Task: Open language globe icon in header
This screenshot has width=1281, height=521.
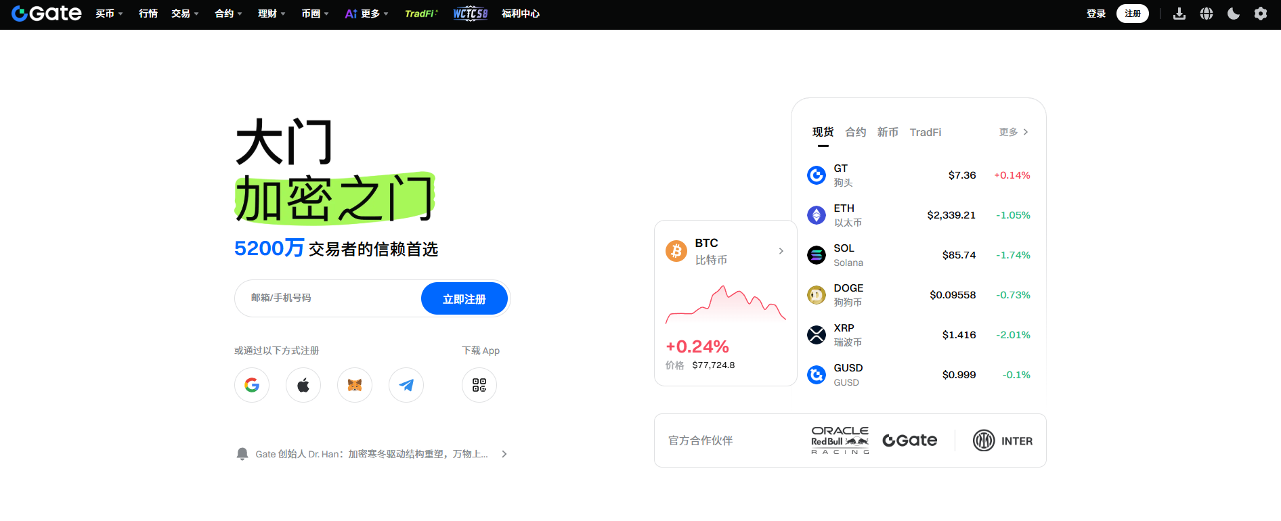Action: [1207, 14]
